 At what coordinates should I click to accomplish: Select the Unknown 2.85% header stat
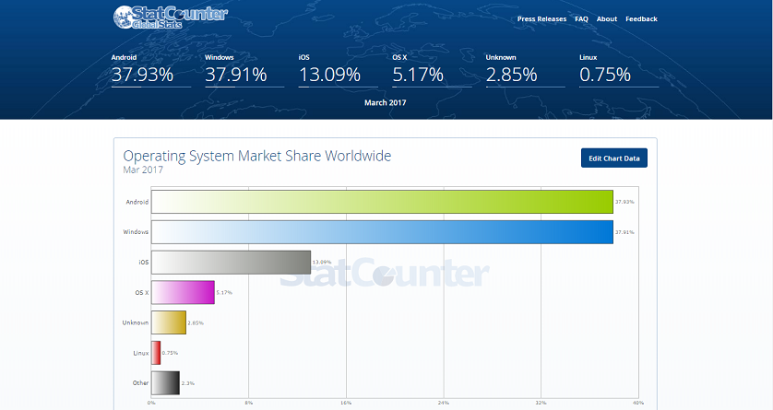pos(526,70)
